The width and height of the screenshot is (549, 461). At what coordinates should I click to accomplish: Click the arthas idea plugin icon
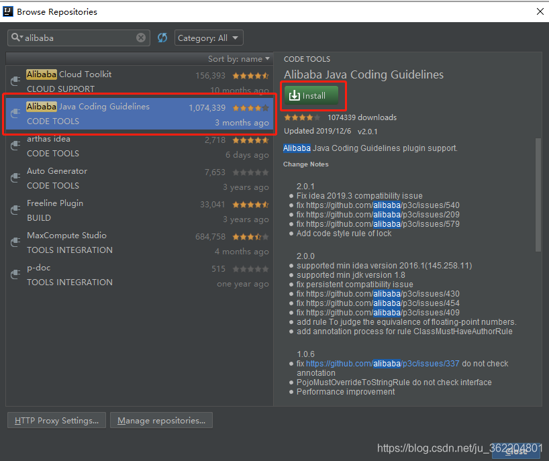point(15,145)
